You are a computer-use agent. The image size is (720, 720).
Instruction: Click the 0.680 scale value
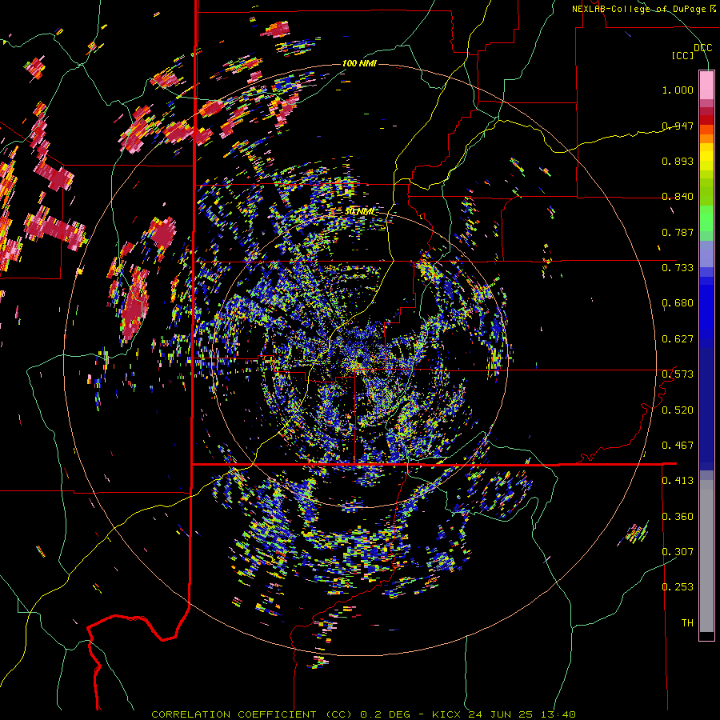pos(678,303)
